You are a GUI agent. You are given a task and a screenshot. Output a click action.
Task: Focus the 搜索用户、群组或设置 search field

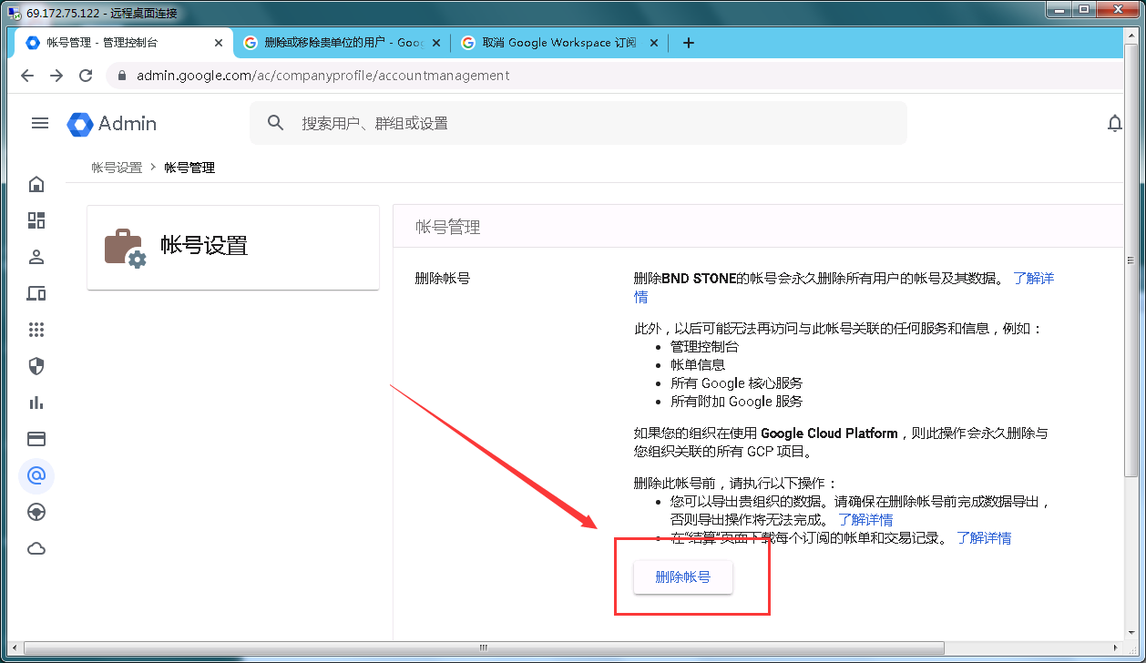[x=578, y=123]
